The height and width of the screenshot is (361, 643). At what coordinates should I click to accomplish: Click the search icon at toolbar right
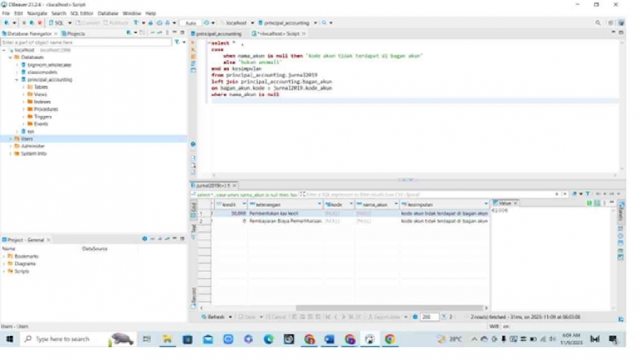[598, 23]
